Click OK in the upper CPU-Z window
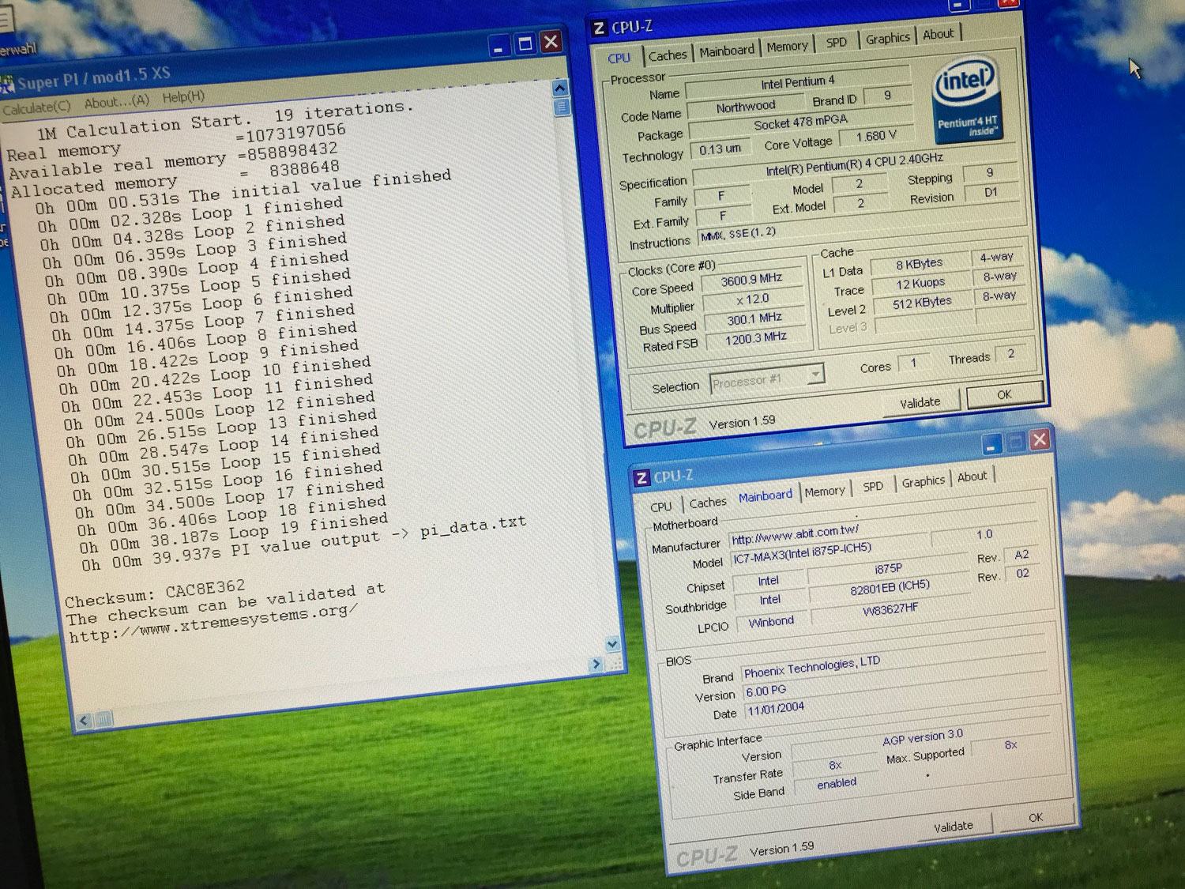Viewport: 1185px width, 889px height. click(x=1004, y=394)
